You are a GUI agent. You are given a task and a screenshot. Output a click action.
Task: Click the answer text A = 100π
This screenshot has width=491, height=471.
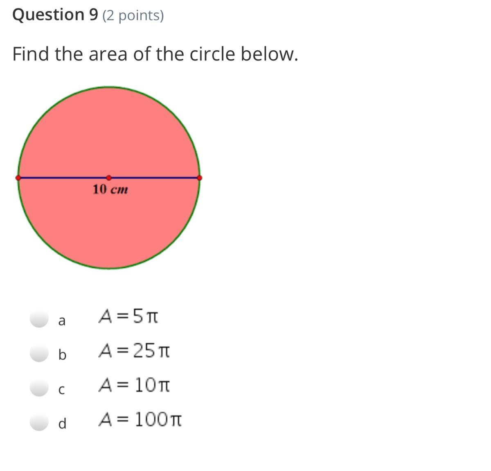pyautogui.click(x=140, y=419)
